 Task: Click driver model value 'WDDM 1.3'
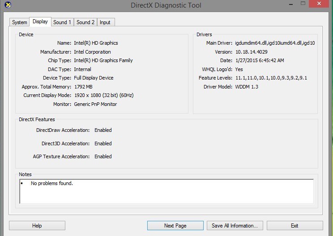click(247, 87)
